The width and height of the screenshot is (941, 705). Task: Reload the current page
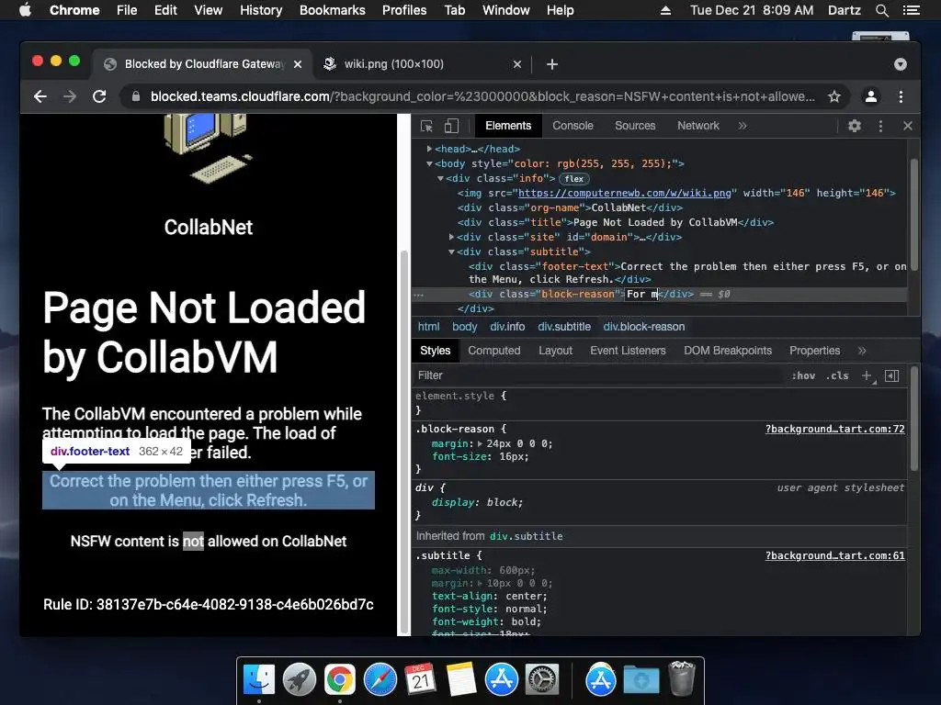click(99, 96)
